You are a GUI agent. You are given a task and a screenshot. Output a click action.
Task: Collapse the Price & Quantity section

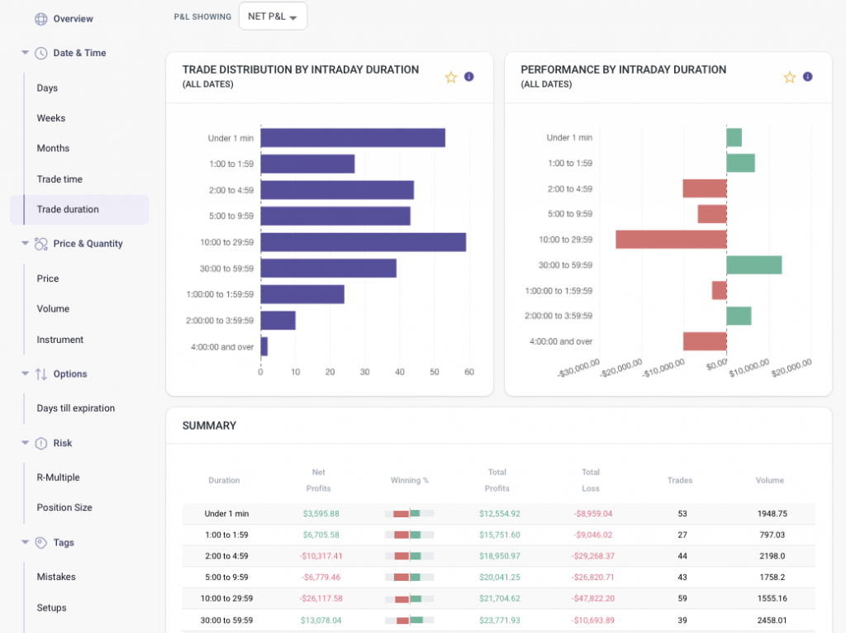tap(25, 244)
